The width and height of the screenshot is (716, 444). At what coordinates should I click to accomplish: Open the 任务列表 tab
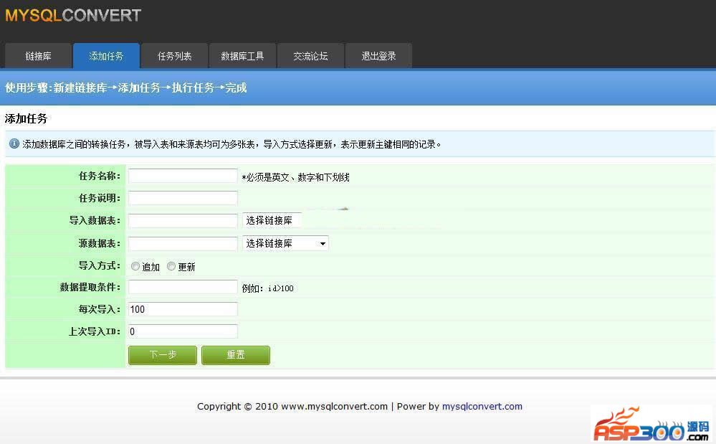(x=174, y=56)
